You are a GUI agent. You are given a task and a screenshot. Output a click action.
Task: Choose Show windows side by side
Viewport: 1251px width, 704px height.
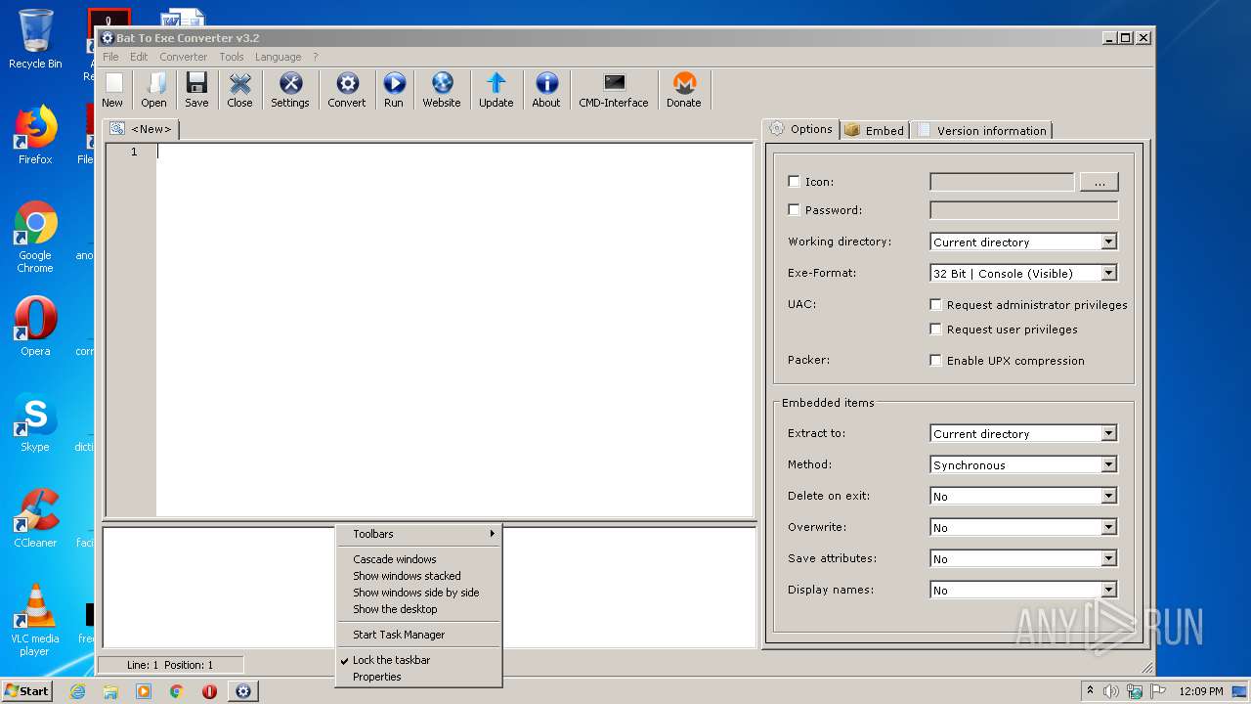(418, 593)
